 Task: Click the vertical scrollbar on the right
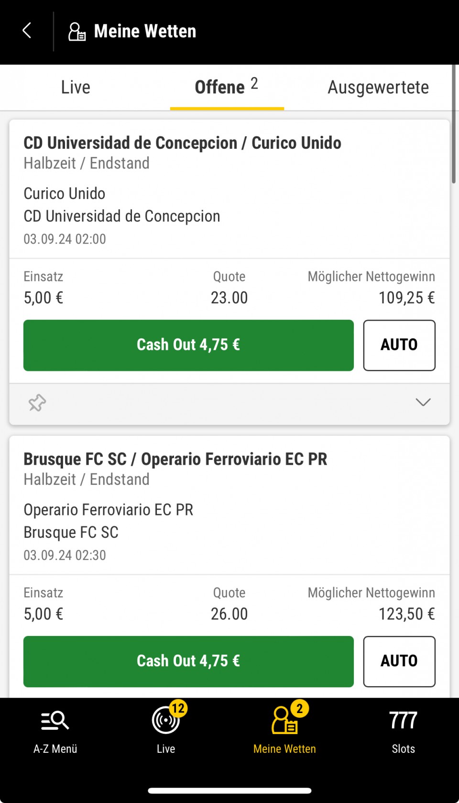point(454,124)
